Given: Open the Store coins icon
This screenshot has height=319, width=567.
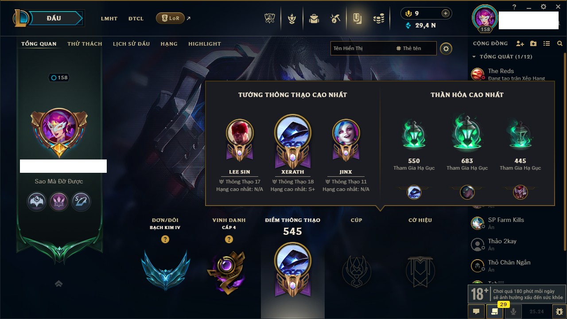Looking at the screenshot, I should 378,19.
